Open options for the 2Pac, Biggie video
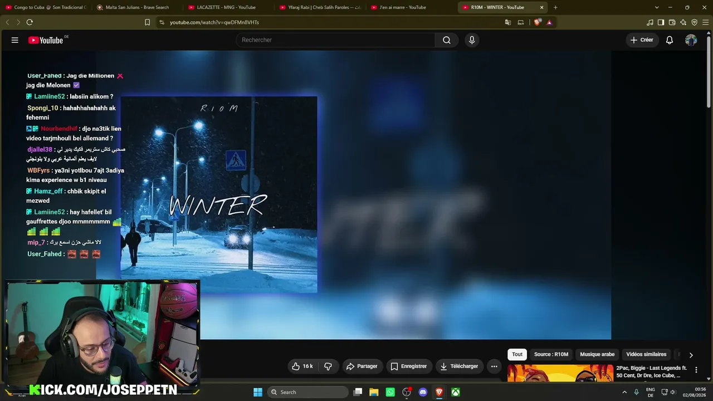This screenshot has height=401, width=713. coord(696,370)
